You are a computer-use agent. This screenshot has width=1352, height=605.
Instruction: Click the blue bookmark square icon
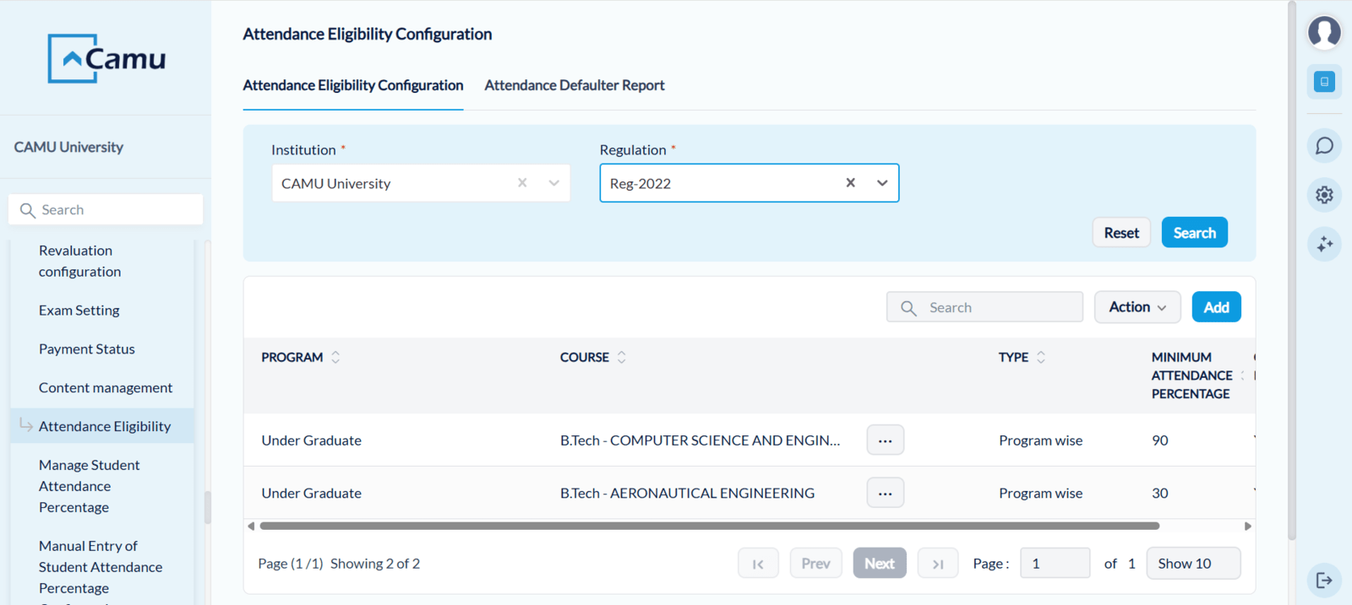point(1324,82)
